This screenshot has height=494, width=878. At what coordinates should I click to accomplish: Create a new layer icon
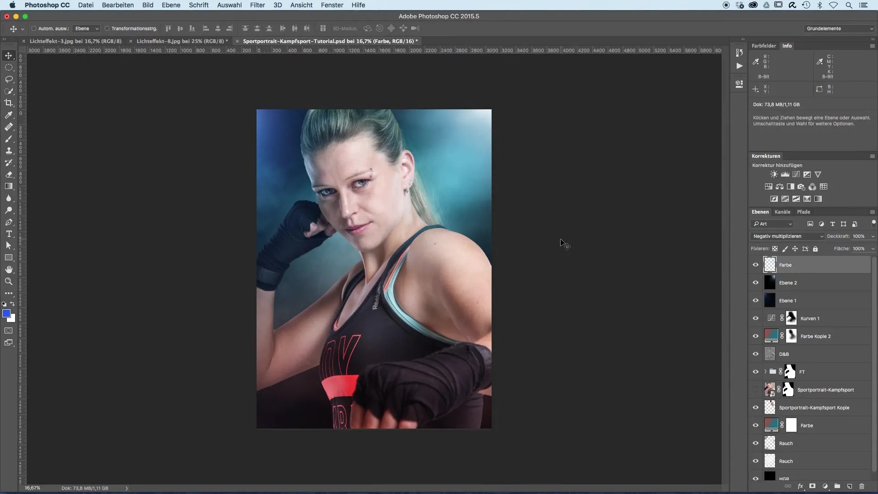click(850, 486)
